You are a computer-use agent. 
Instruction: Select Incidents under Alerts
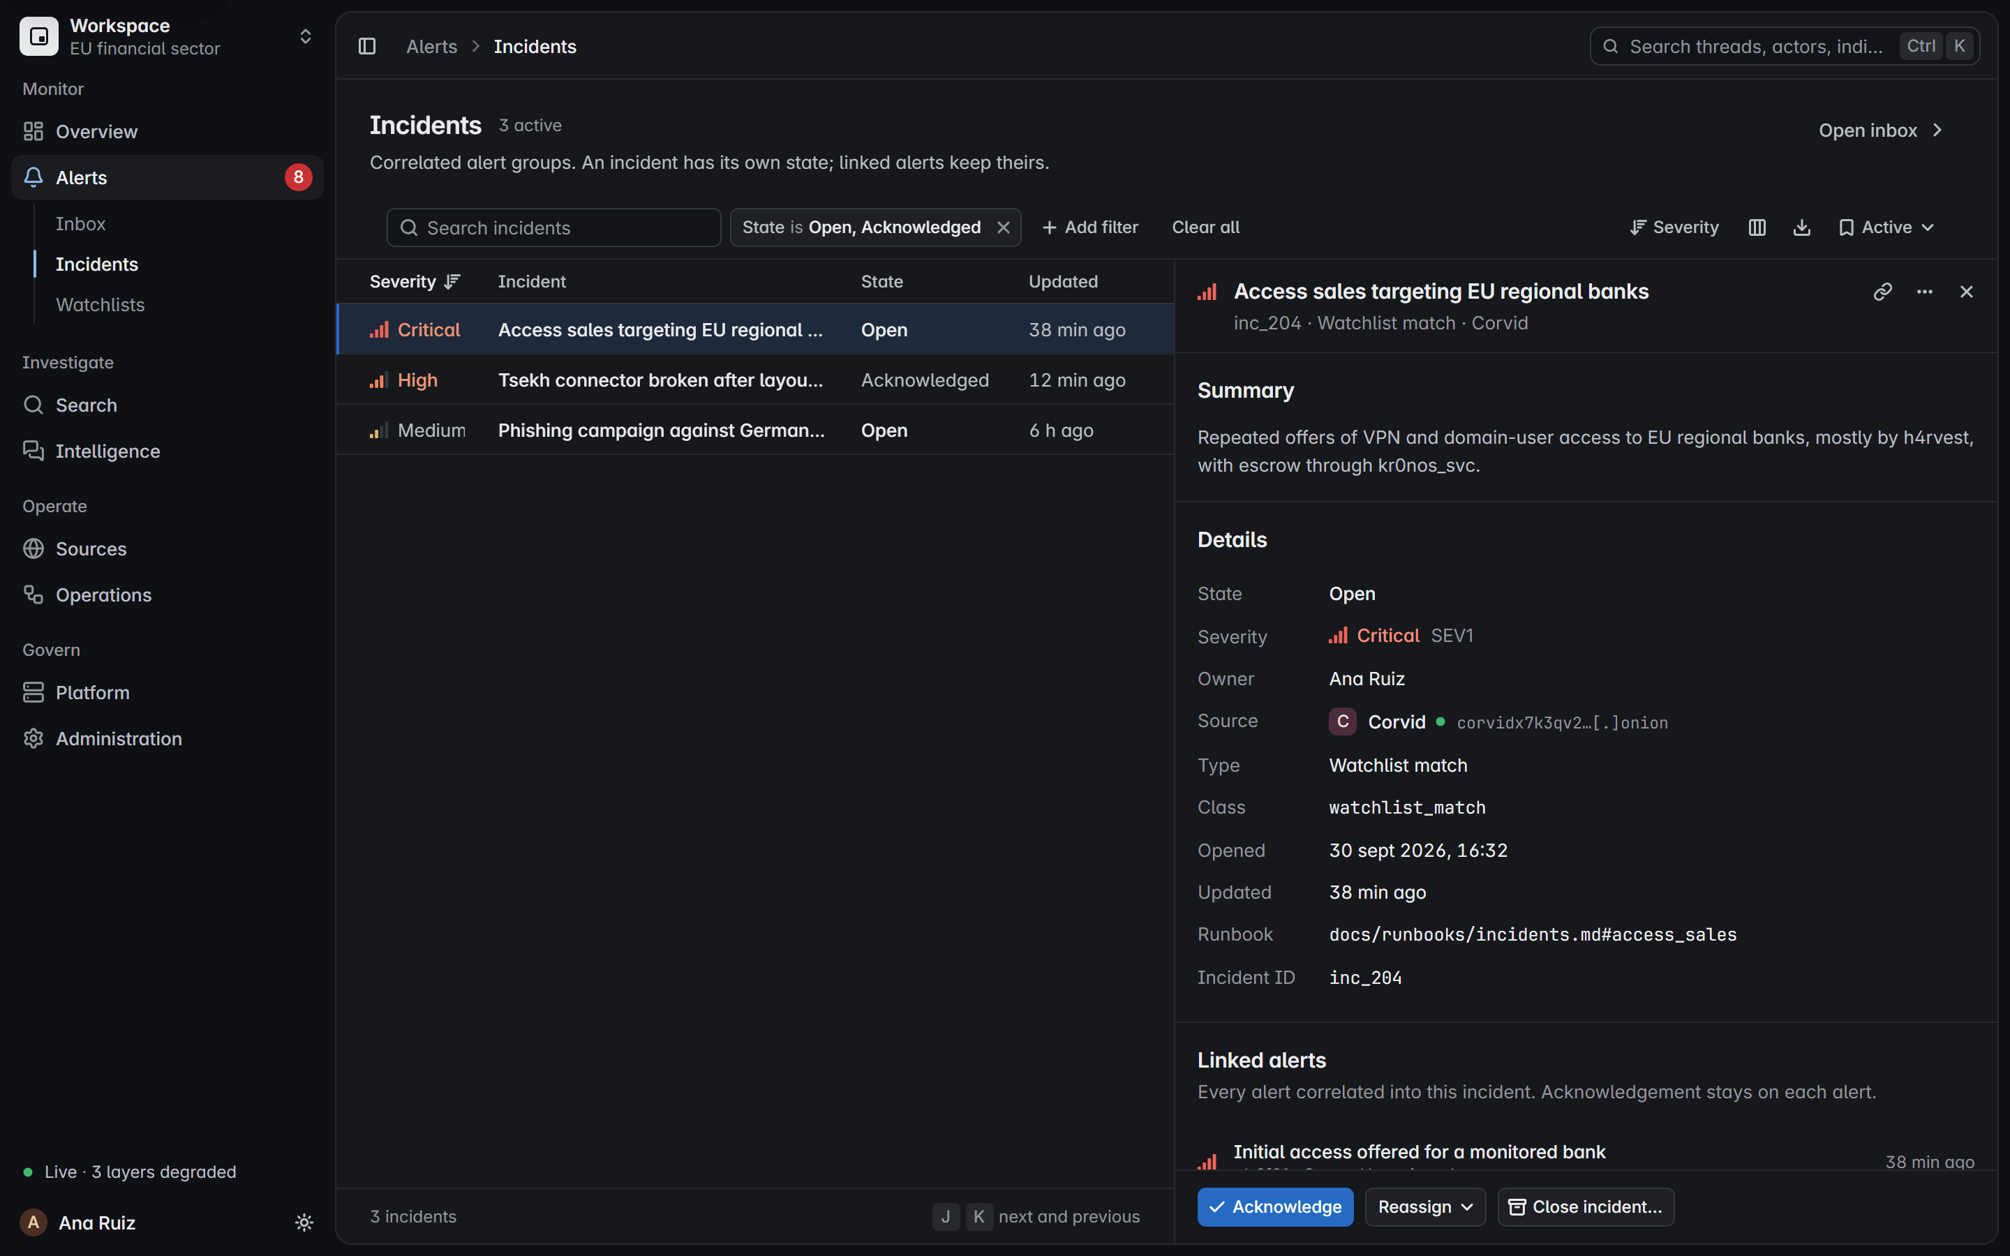tap(96, 264)
